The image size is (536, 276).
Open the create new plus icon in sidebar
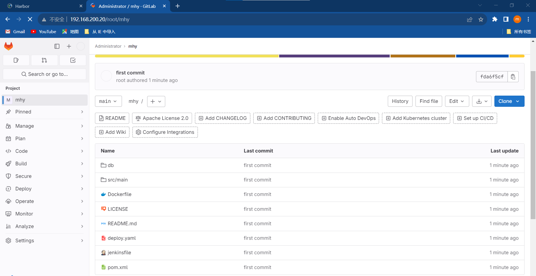[69, 46]
